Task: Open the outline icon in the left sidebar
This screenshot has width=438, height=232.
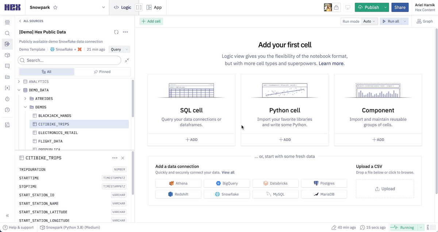Action: pos(7,23)
